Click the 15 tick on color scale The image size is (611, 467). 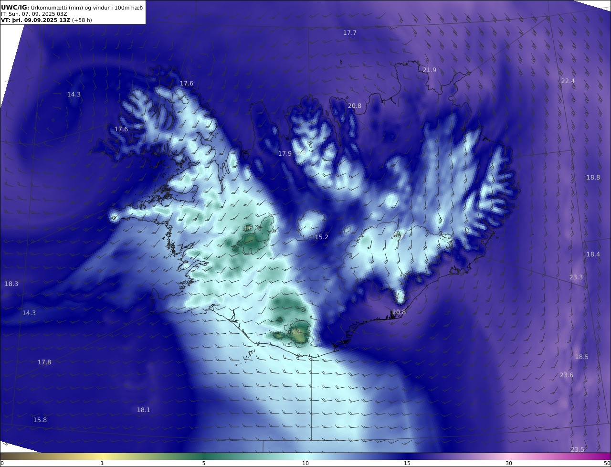(x=407, y=463)
